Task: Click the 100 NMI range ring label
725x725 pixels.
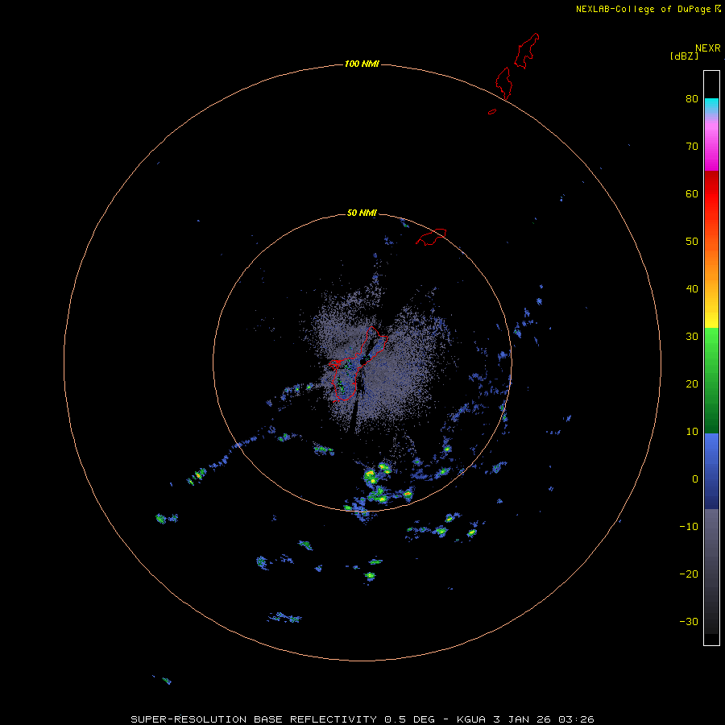Action: [x=362, y=64]
